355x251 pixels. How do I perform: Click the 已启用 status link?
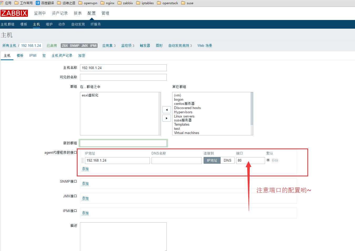[52, 45]
